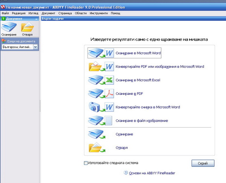Open the Файл menu
Screen dimensions: 226x183
coord(5,13)
